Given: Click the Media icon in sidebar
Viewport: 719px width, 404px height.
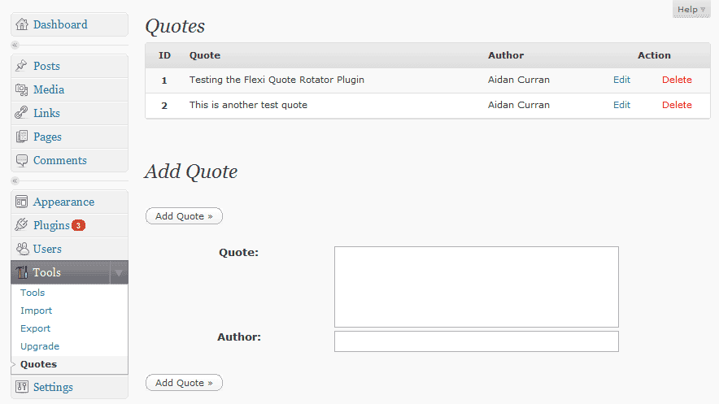Looking at the screenshot, I should click(x=22, y=89).
